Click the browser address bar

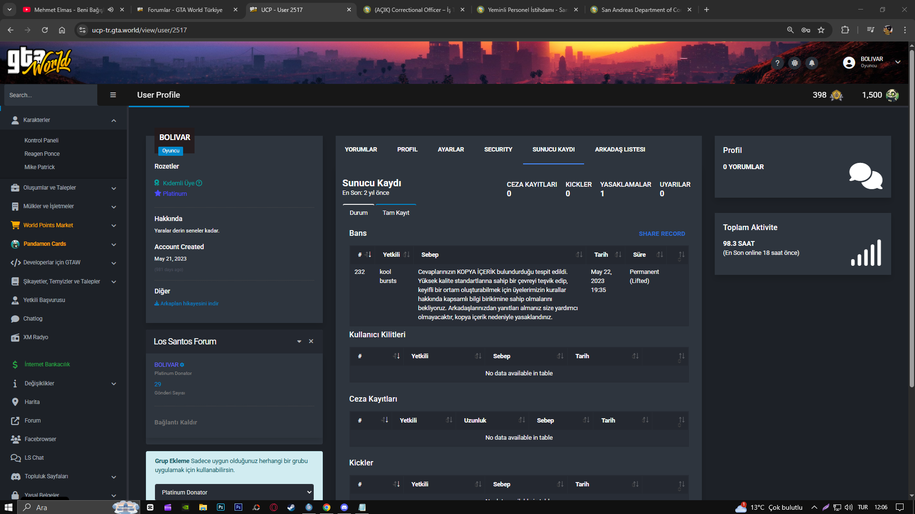tap(429, 30)
